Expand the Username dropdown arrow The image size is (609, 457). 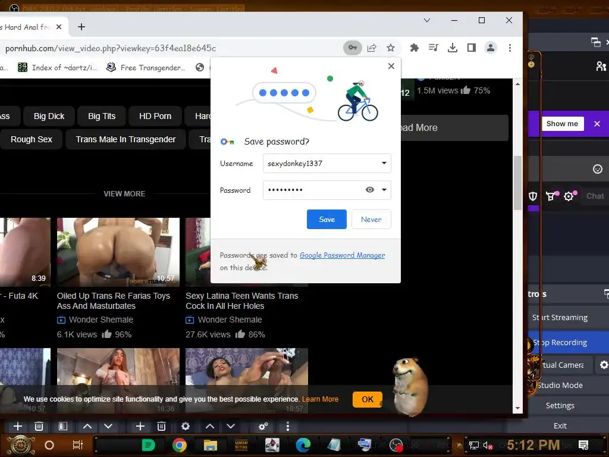pos(384,163)
